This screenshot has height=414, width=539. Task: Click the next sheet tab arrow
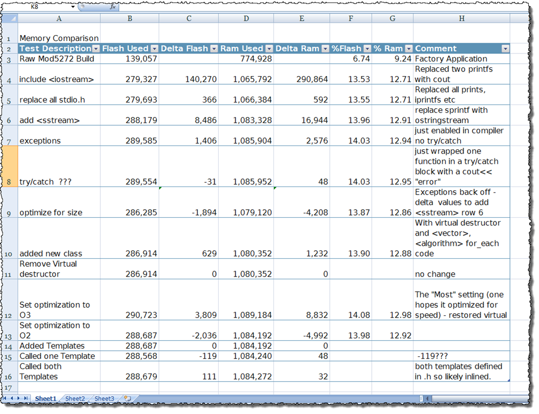click(18, 398)
